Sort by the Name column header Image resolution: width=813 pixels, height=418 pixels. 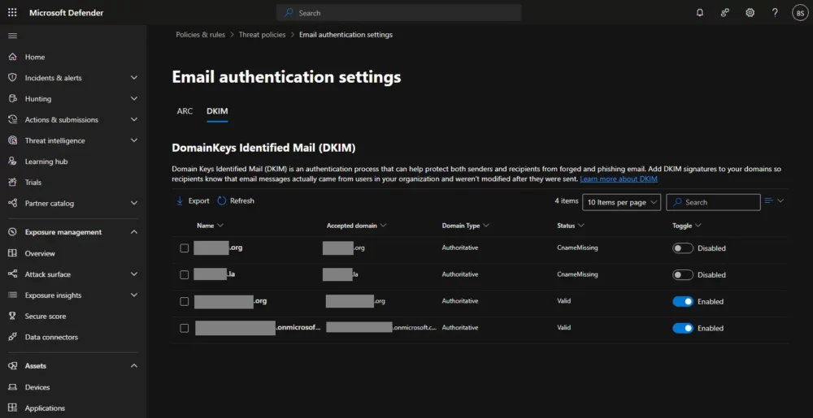coord(210,226)
